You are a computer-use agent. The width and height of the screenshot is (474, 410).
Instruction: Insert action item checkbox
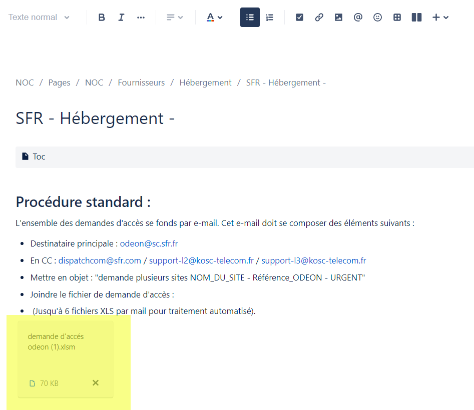point(299,17)
